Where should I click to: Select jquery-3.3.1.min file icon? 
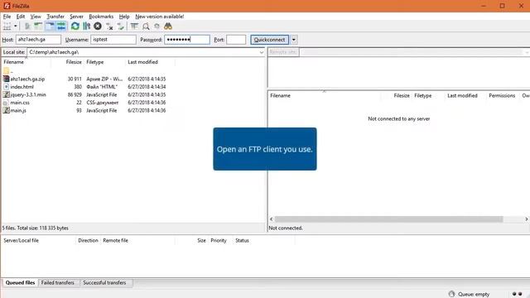(6, 94)
